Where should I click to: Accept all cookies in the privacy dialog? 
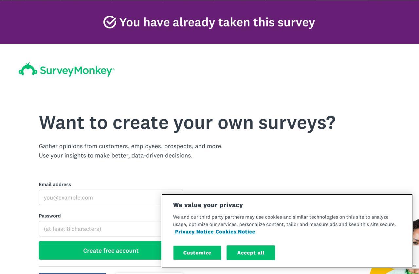[251, 253]
